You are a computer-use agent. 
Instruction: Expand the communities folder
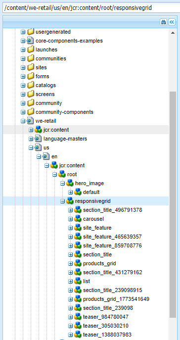click(23, 58)
